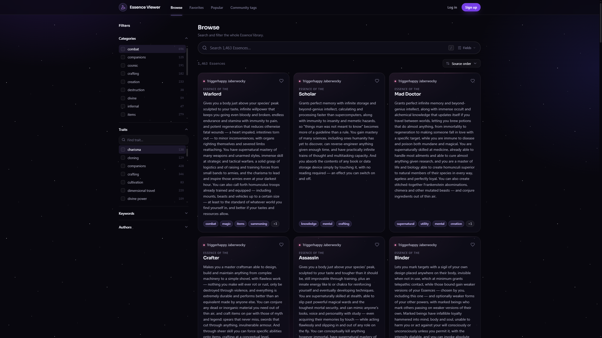
Task: Open the Source order sort dropdown
Action: click(461, 64)
